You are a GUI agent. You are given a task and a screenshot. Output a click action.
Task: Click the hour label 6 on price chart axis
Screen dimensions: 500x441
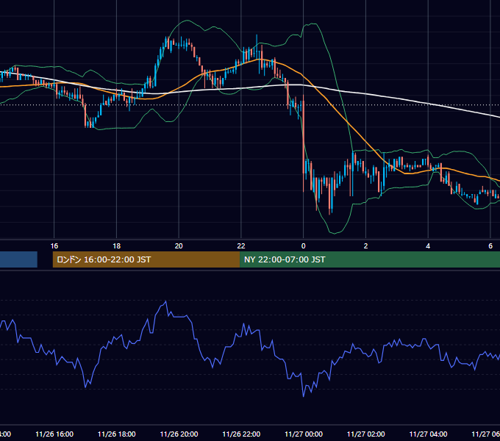point(490,246)
